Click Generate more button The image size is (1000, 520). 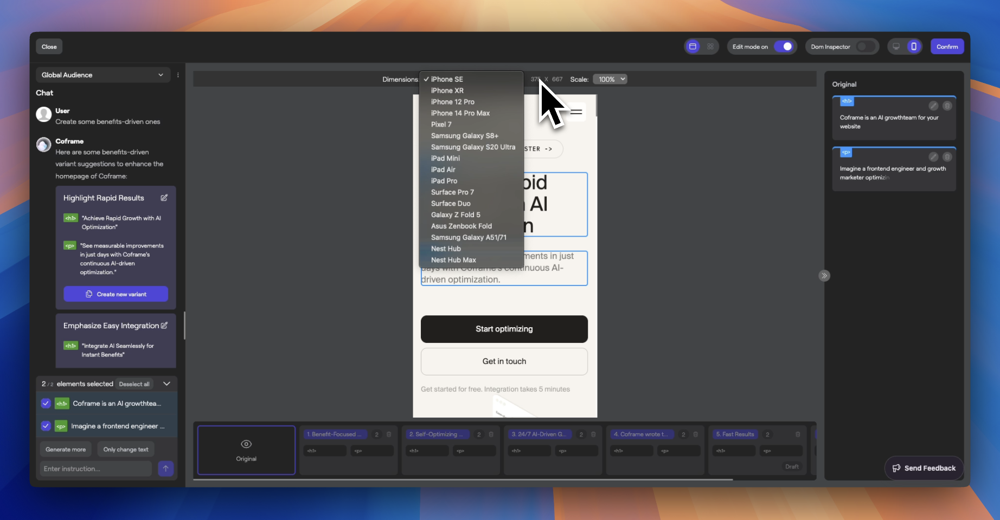(x=66, y=450)
